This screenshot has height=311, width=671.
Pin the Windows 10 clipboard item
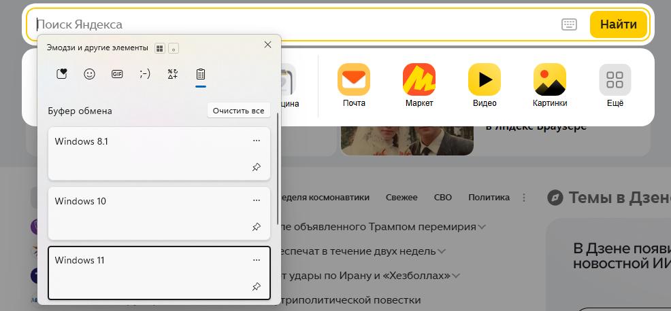(x=257, y=227)
